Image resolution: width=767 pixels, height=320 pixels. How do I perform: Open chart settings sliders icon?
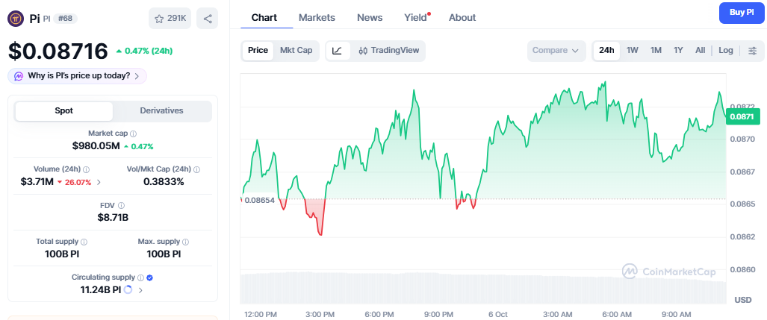753,50
